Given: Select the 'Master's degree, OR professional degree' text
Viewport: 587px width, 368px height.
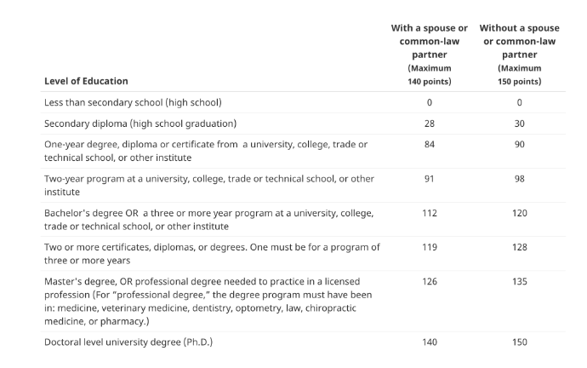Looking at the screenshot, I should (x=208, y=302).
